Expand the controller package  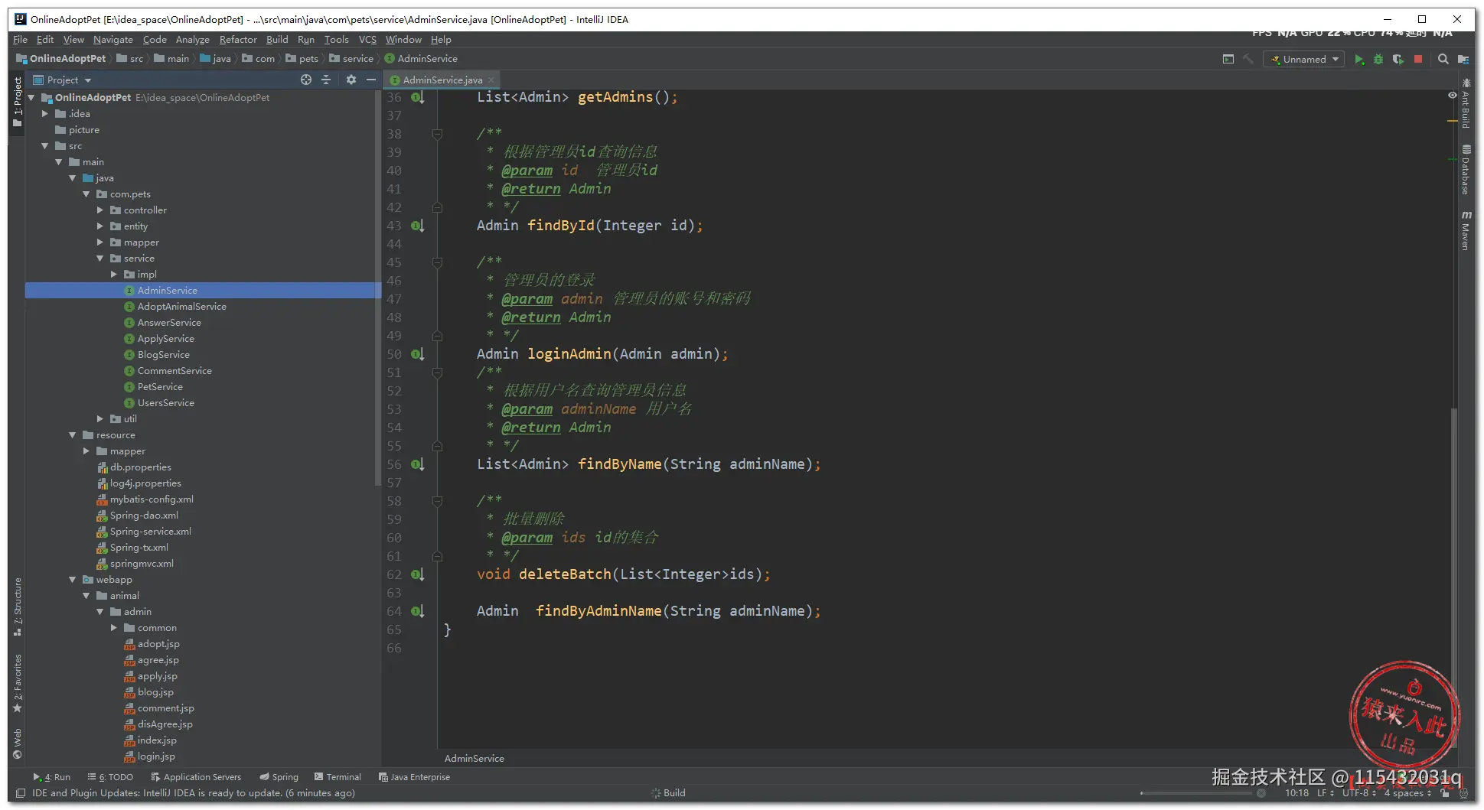100,210
